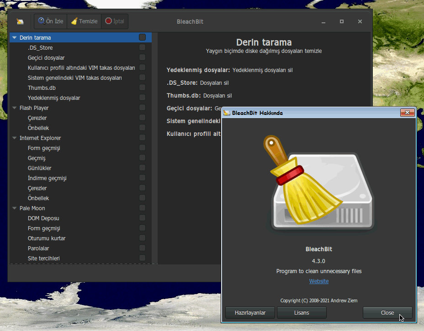
Task: Click the Ön İzle preview button
Action: [51, 21]
